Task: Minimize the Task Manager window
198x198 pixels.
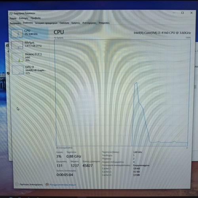Action: (x=174, y=13)
